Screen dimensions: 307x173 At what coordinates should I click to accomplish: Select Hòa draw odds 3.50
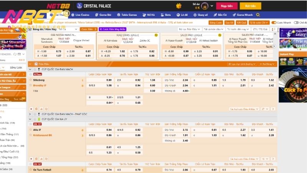point(152,91)
